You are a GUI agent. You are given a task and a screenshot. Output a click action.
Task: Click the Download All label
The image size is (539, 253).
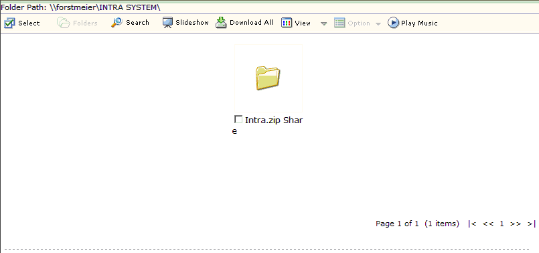click(x=251, y=23)
